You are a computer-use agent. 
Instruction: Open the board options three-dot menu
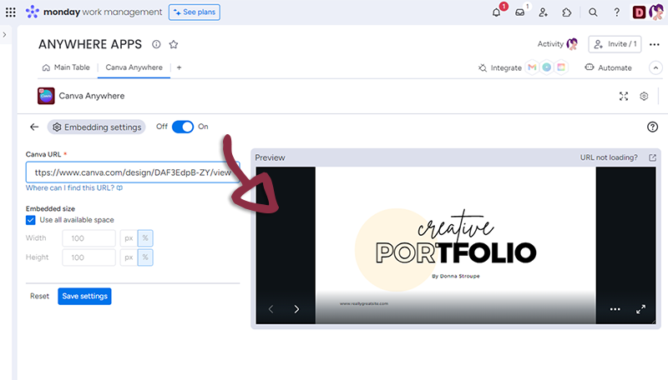[x=654, y=44]
